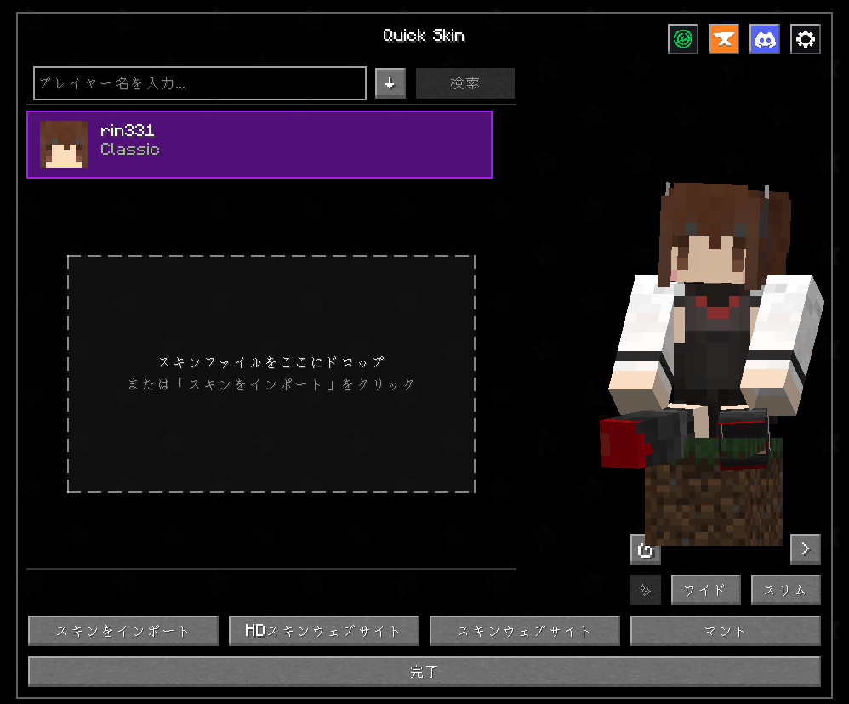Viewport: 849px width, 704px height.
Task: Click the sparkle icon beside ワイド
Action: (645, 590)
